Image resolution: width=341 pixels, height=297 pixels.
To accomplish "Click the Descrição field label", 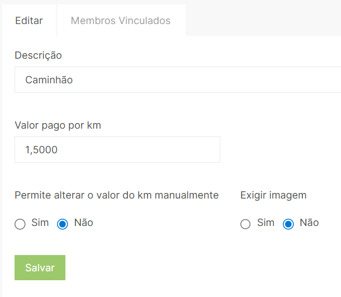I will tap(38, 55).
